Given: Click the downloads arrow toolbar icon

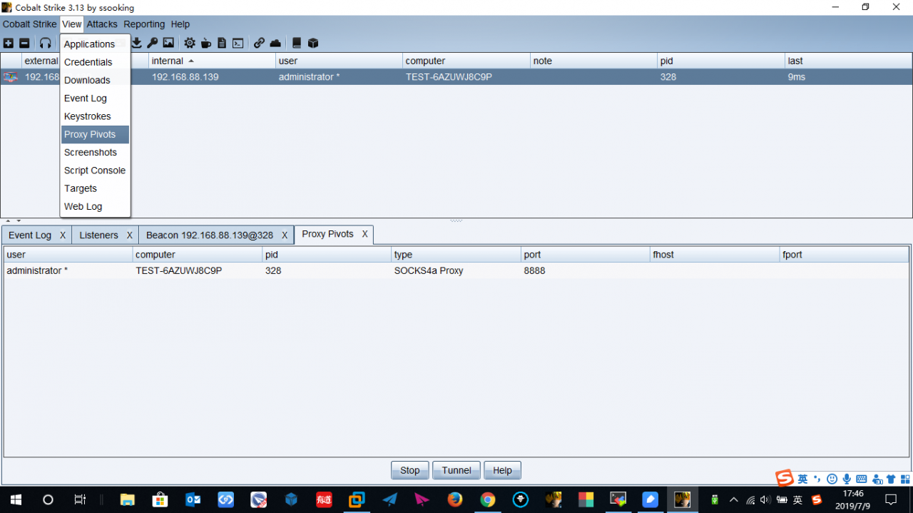Looking at the screenshot, I should [136, 44].
